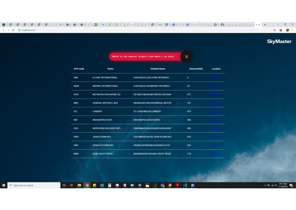Click the CVG IATA code cell
The width and height of the screenshot is (296, 210).
pyautogui.click(x=76, y=128)
